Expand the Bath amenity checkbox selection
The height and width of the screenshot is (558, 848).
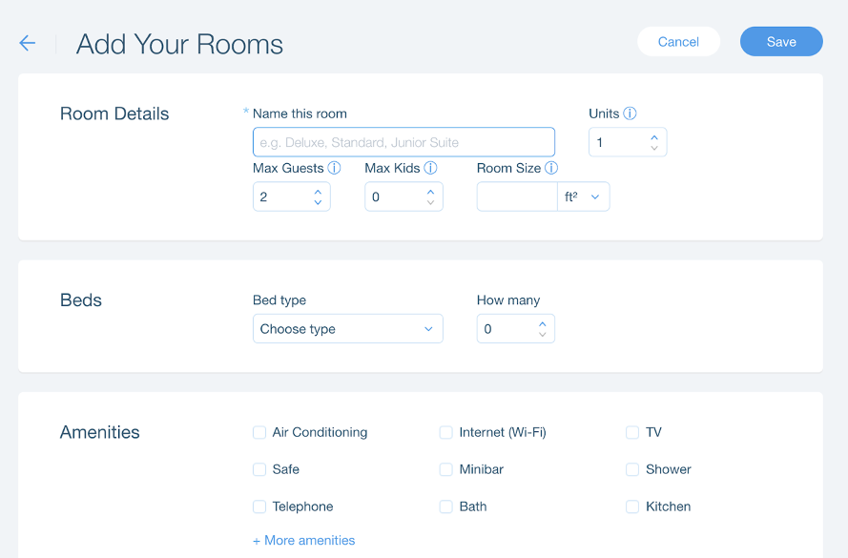click(445, 506)
